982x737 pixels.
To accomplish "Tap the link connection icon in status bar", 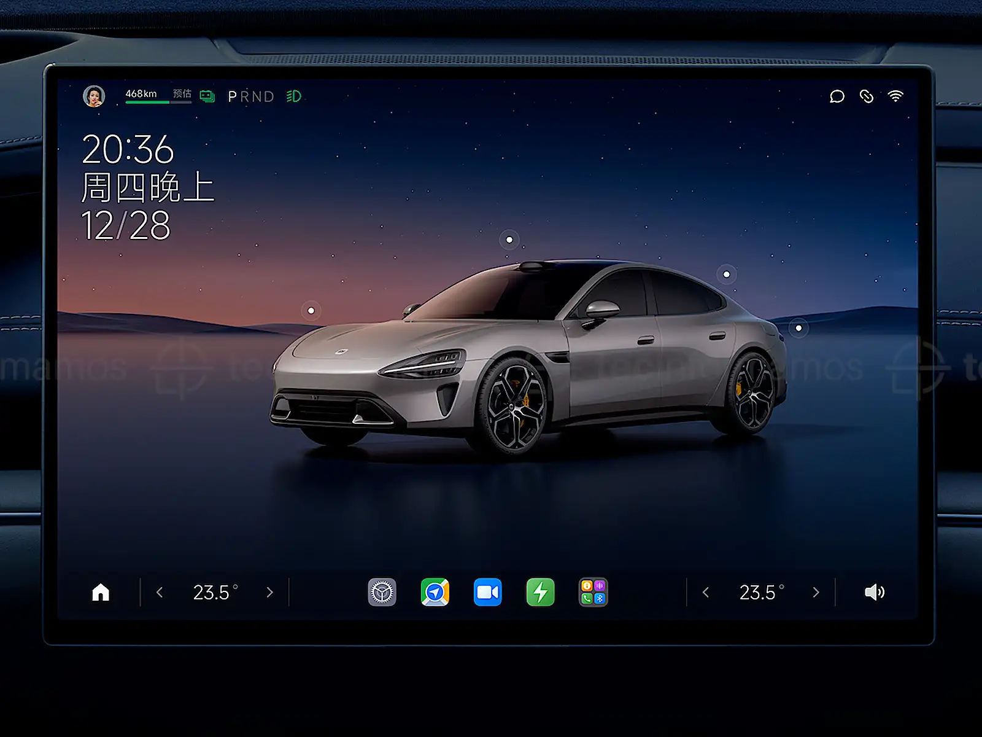I will point(866,96).
